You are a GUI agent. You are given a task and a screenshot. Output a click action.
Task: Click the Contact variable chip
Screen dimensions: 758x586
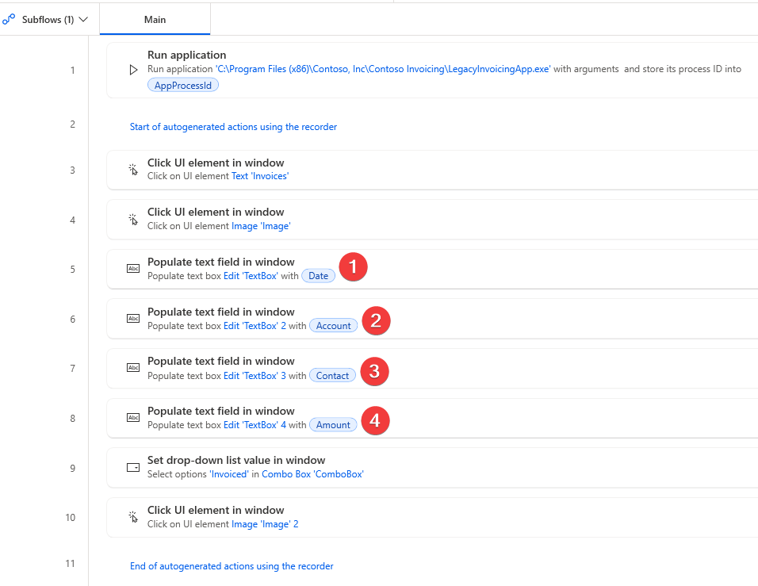[x=332, y=376]
